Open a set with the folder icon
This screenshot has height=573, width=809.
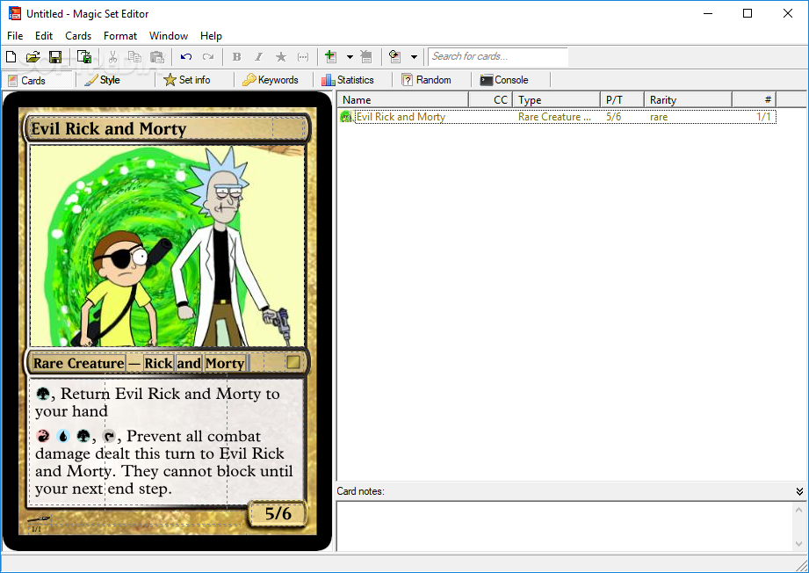(x=33, y=57)
